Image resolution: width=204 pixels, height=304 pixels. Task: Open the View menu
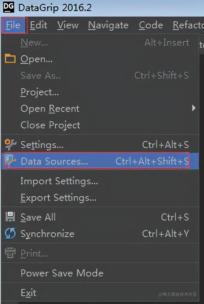(68, 25)
